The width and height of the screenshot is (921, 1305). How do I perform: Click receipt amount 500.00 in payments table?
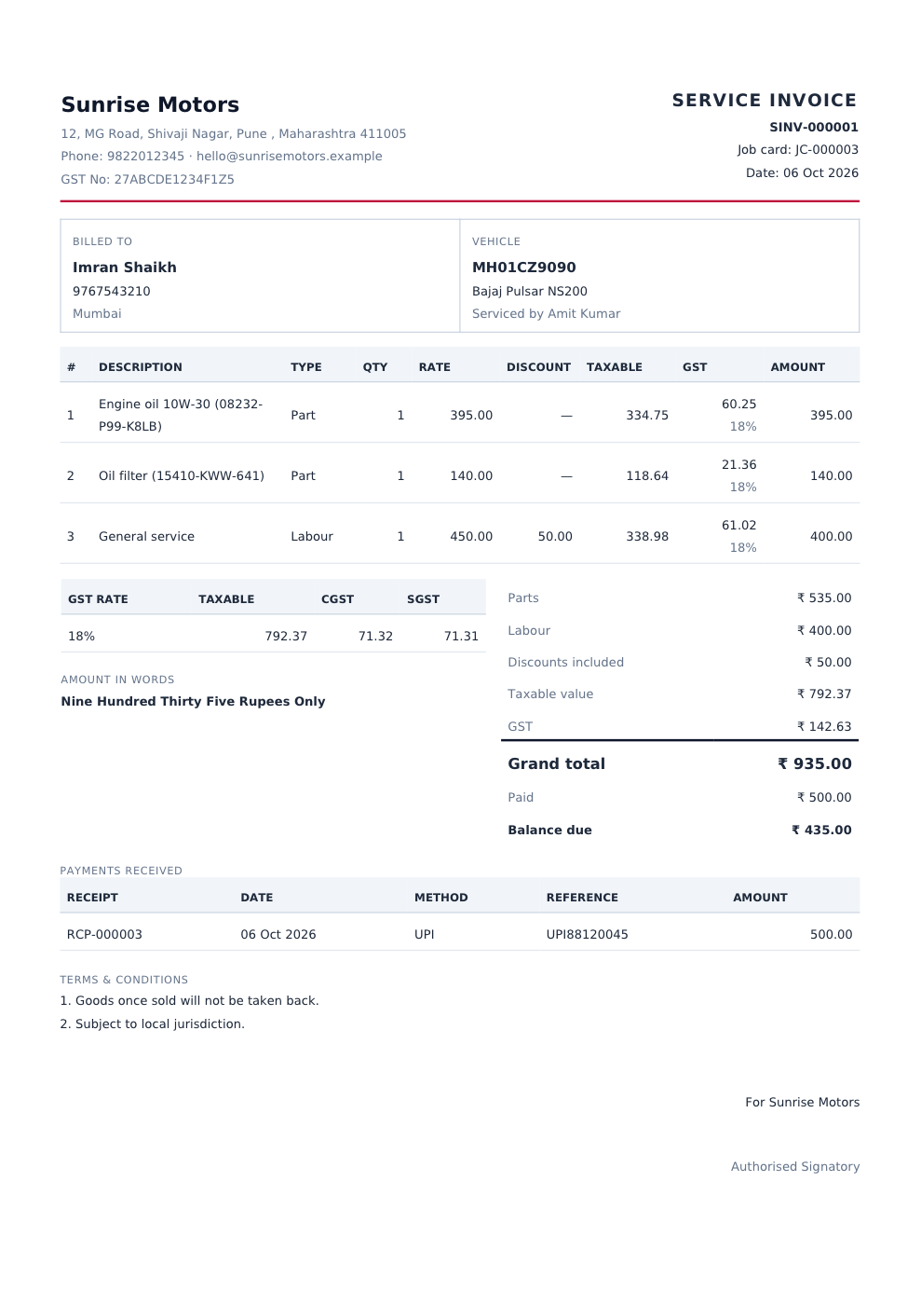[x=832, y=934]
